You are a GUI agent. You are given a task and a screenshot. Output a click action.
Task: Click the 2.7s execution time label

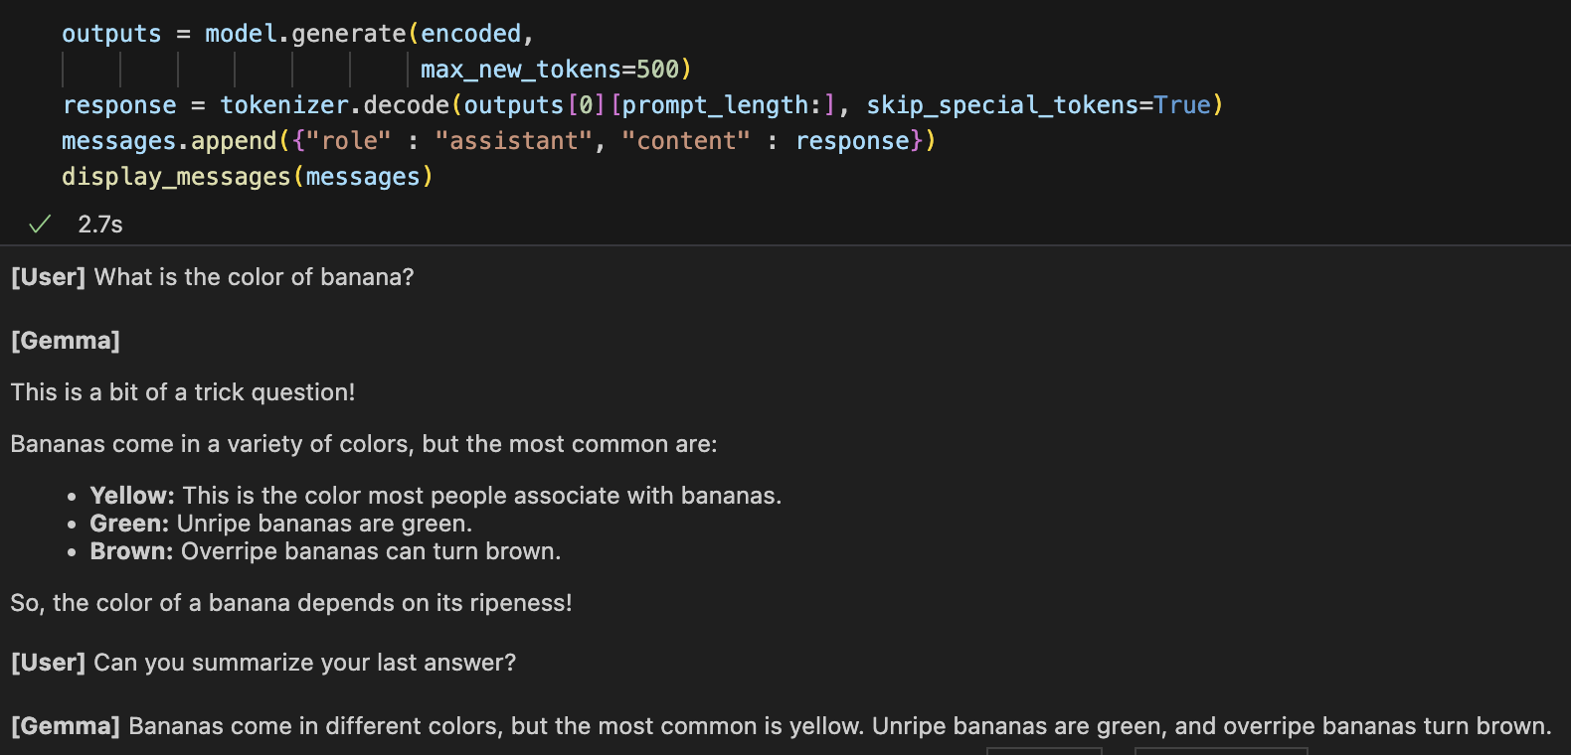click(100, 225)
